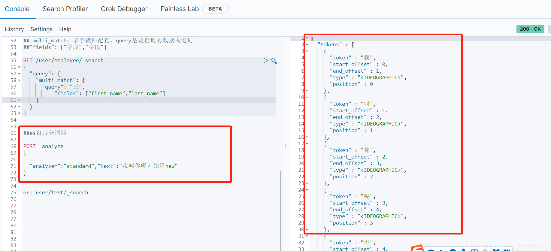The width and height of the screenshot is (551, 251).
Task: Open console History
Action: pyautogui.click(x=14, y=29)
